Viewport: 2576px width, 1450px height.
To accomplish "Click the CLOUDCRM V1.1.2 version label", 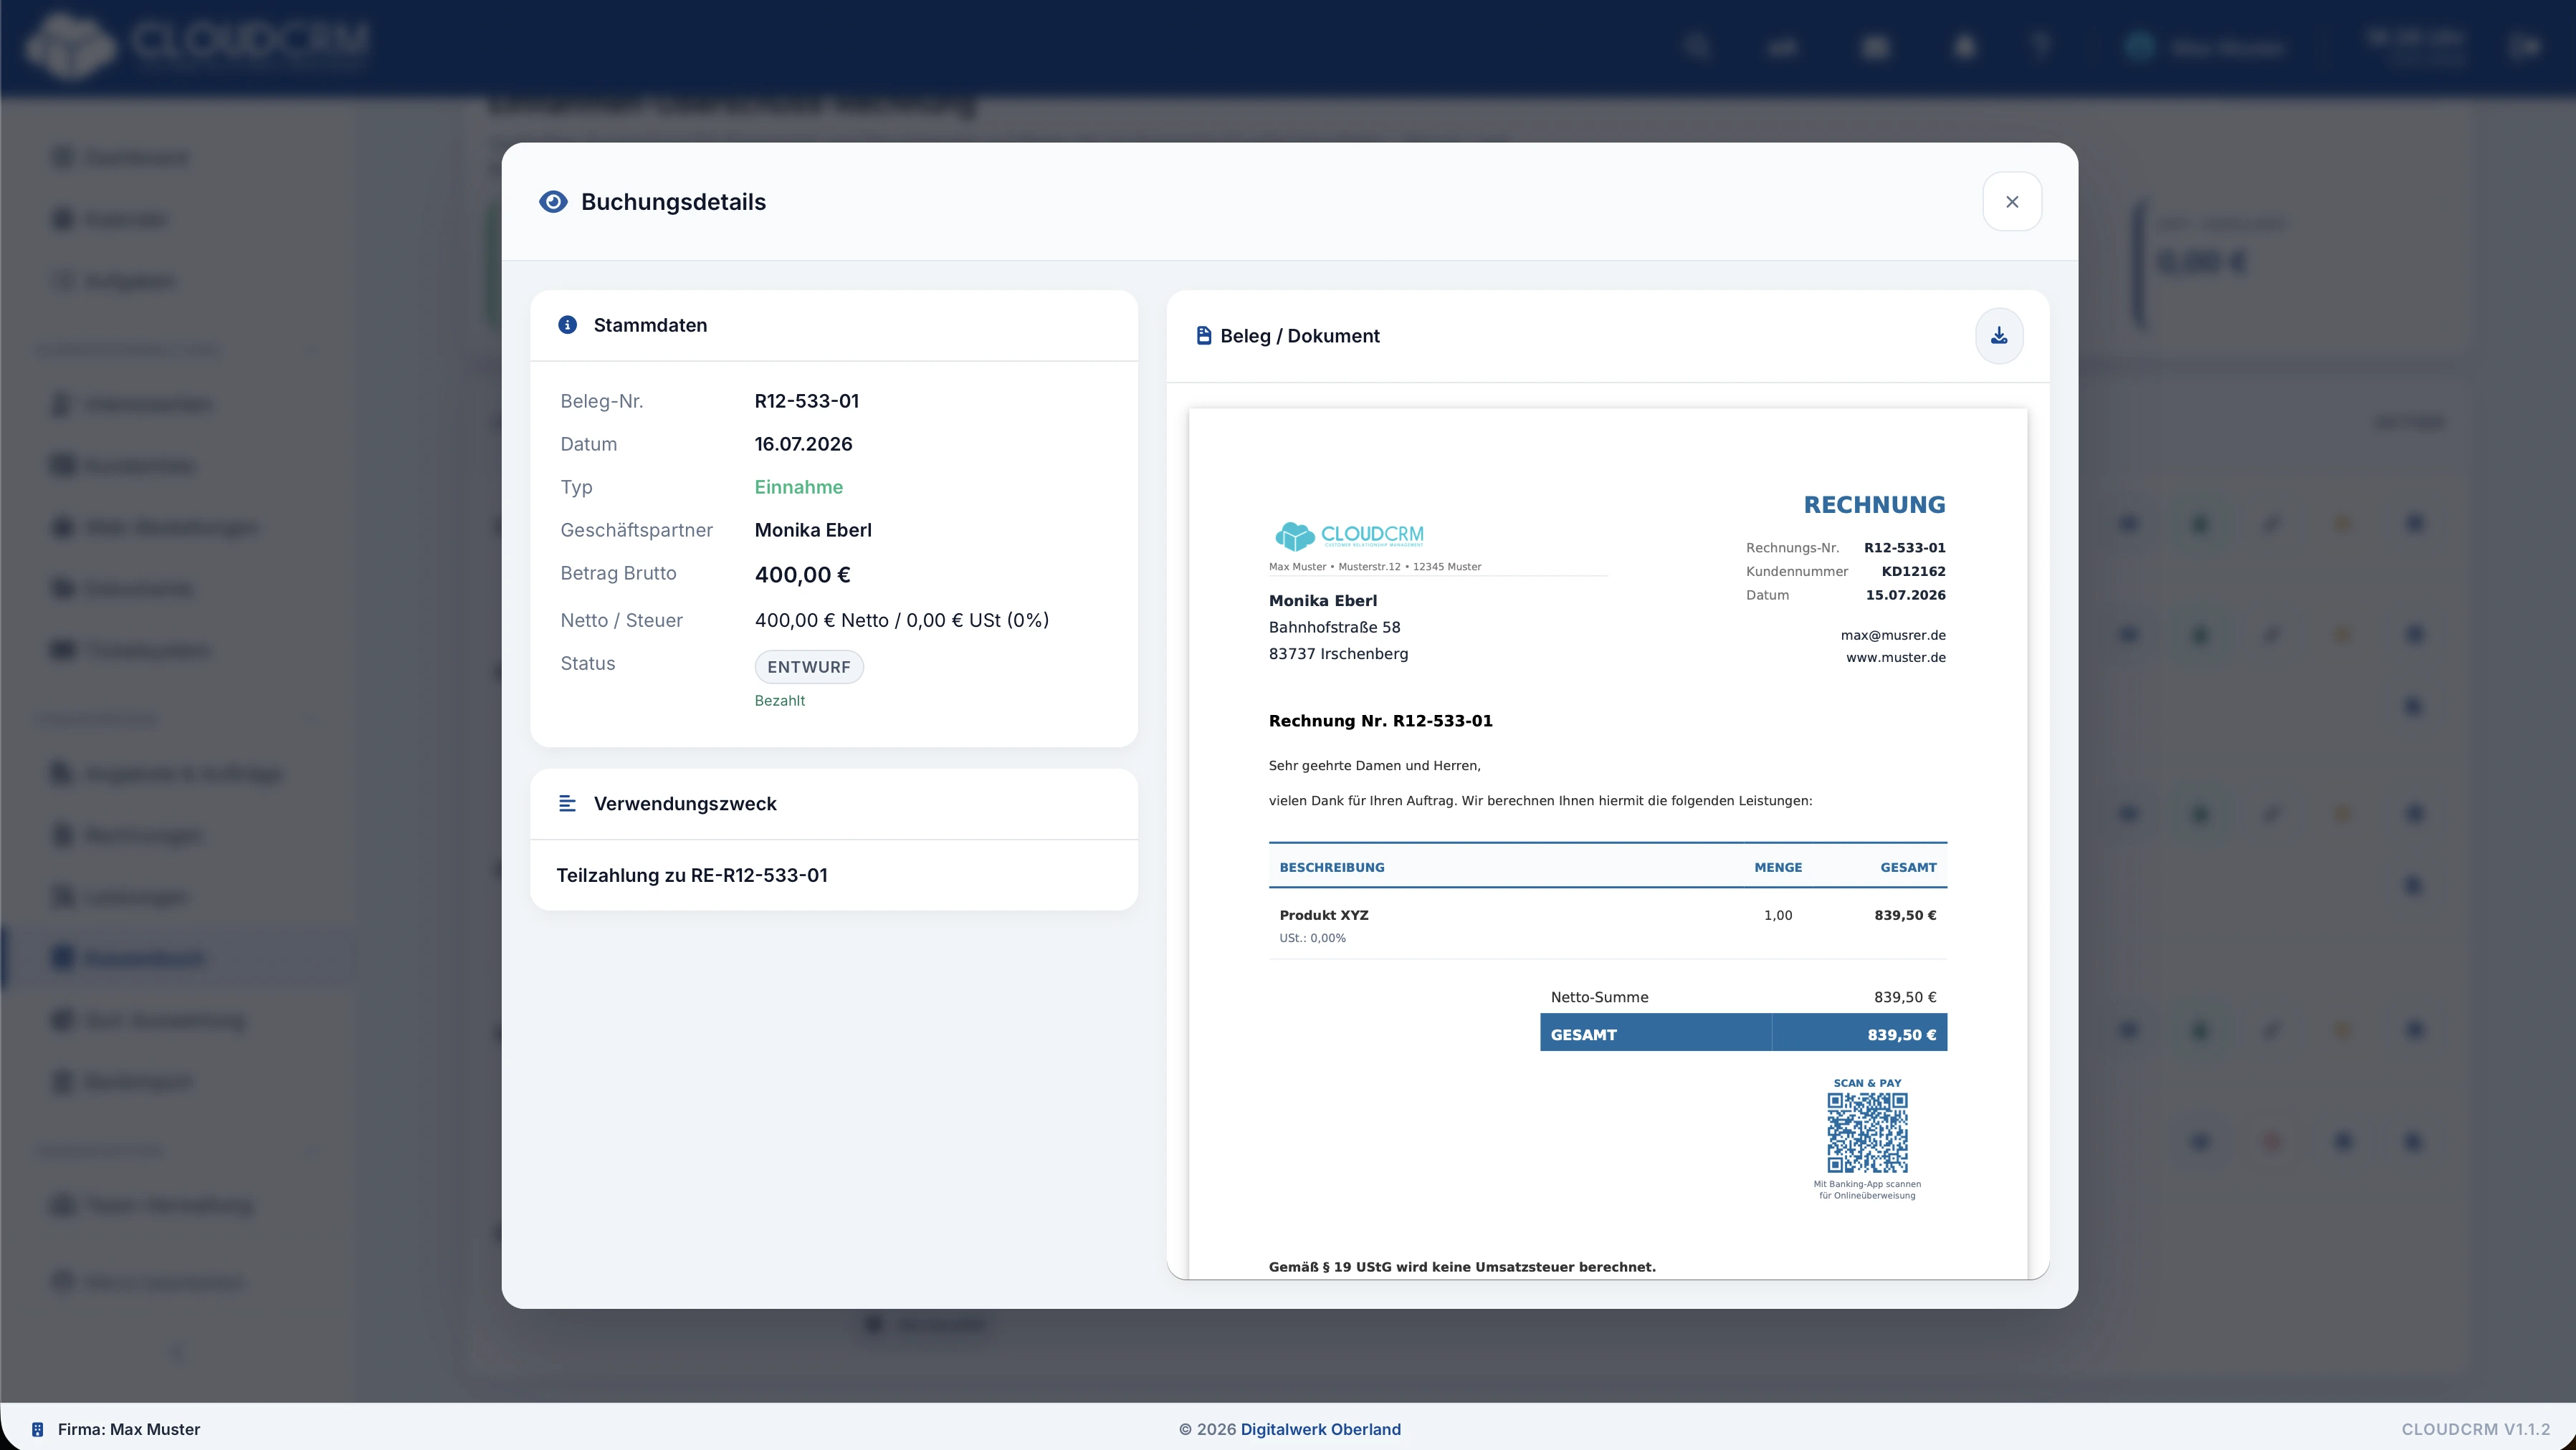I will [2475, 1429].
